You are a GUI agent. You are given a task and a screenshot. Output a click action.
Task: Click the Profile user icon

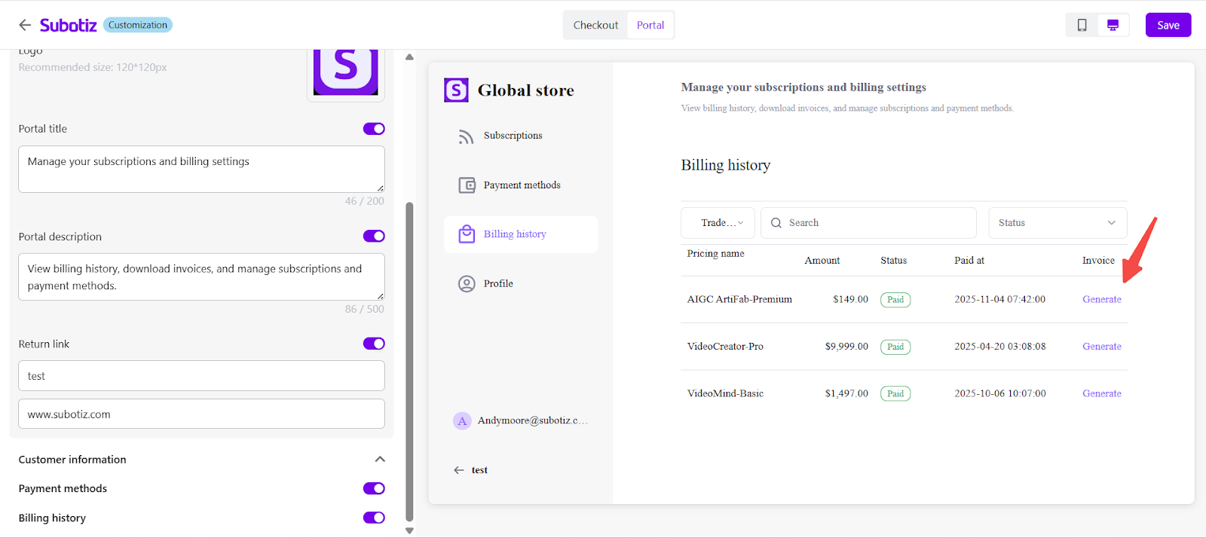pyautogui.click(x=467, y=284)
